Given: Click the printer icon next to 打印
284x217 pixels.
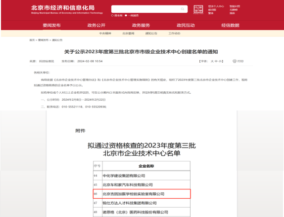Looking at the screenshot, I should 235,61.
